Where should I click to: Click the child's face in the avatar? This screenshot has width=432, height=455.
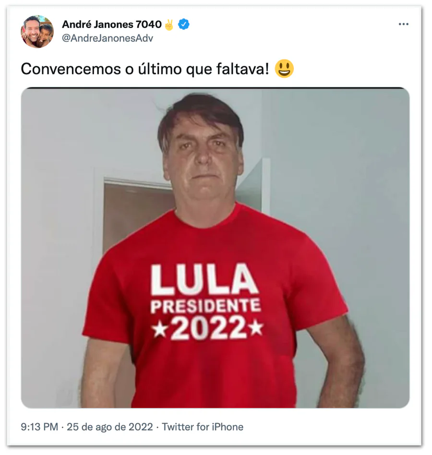[x=46, y=34]
